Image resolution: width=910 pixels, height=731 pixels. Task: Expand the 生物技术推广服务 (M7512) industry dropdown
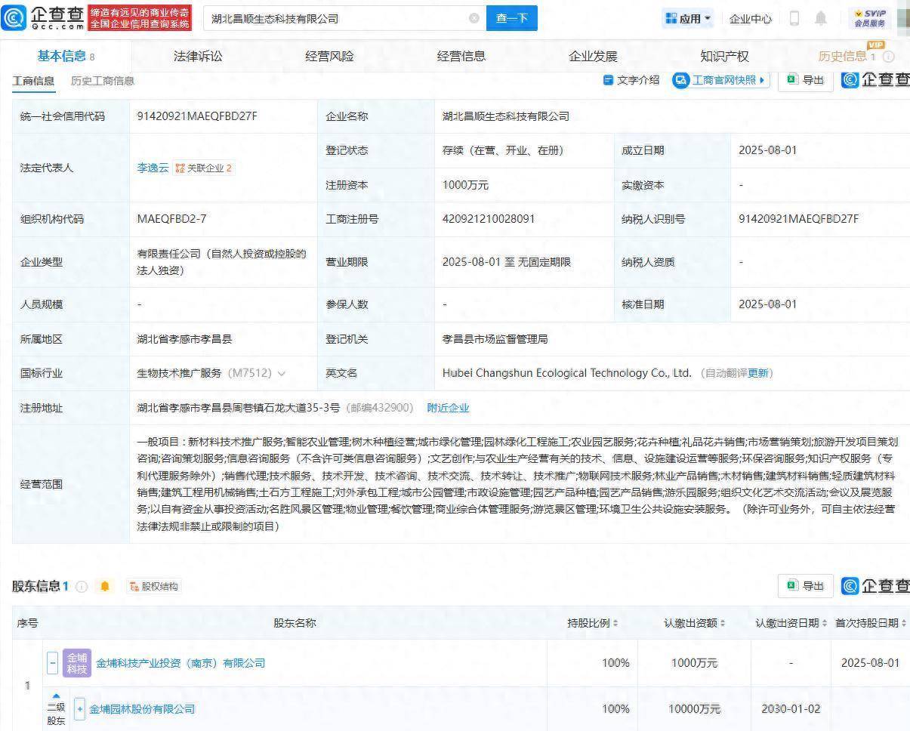pyautogui.click(x=282, y=372)
